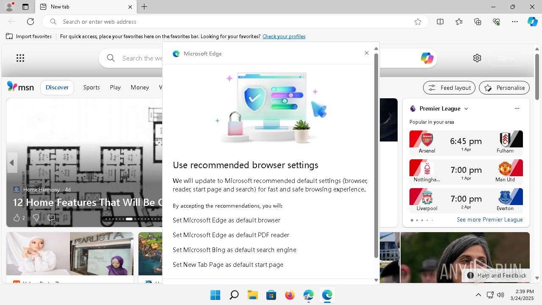
Task: Click the page vertical scrollbar thumb
Action: [537, 77]
